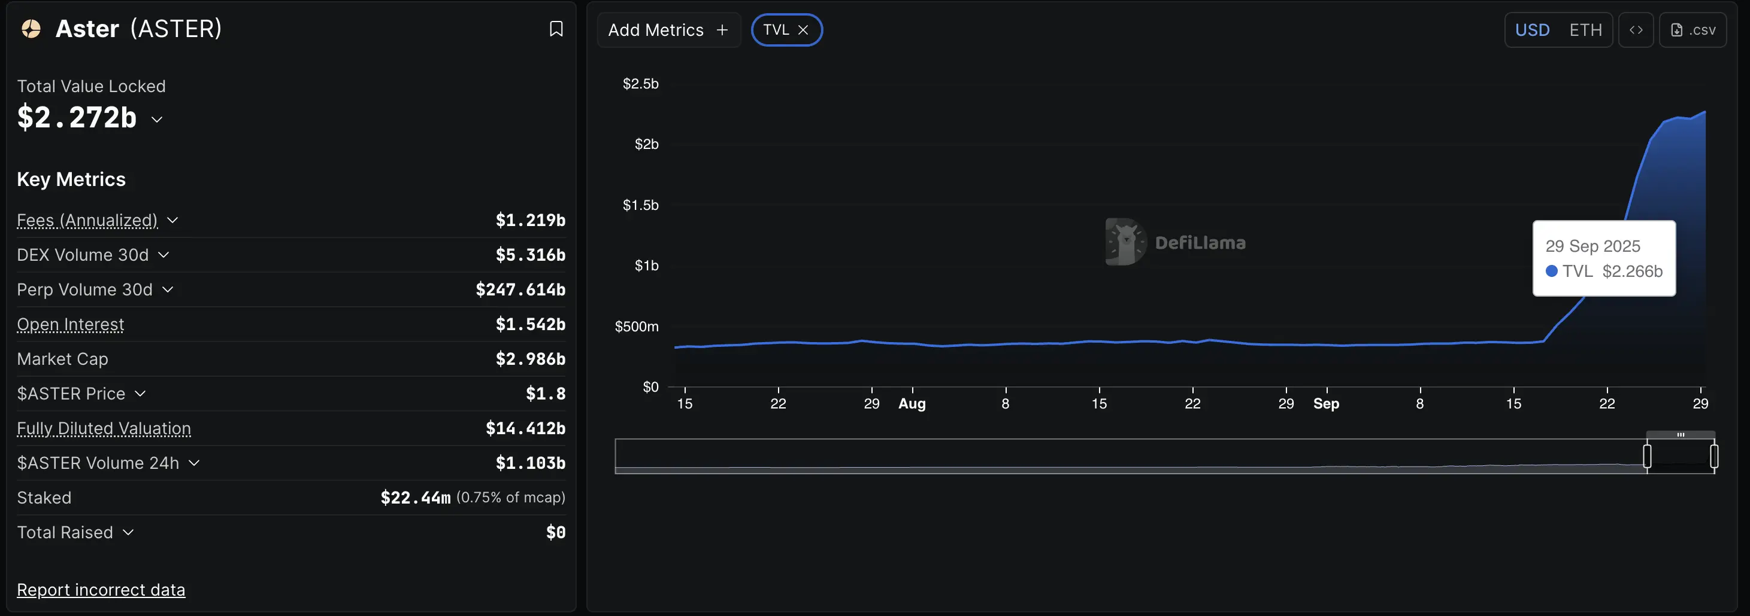Click the left handle of range slider

[x=1647, y=456]
